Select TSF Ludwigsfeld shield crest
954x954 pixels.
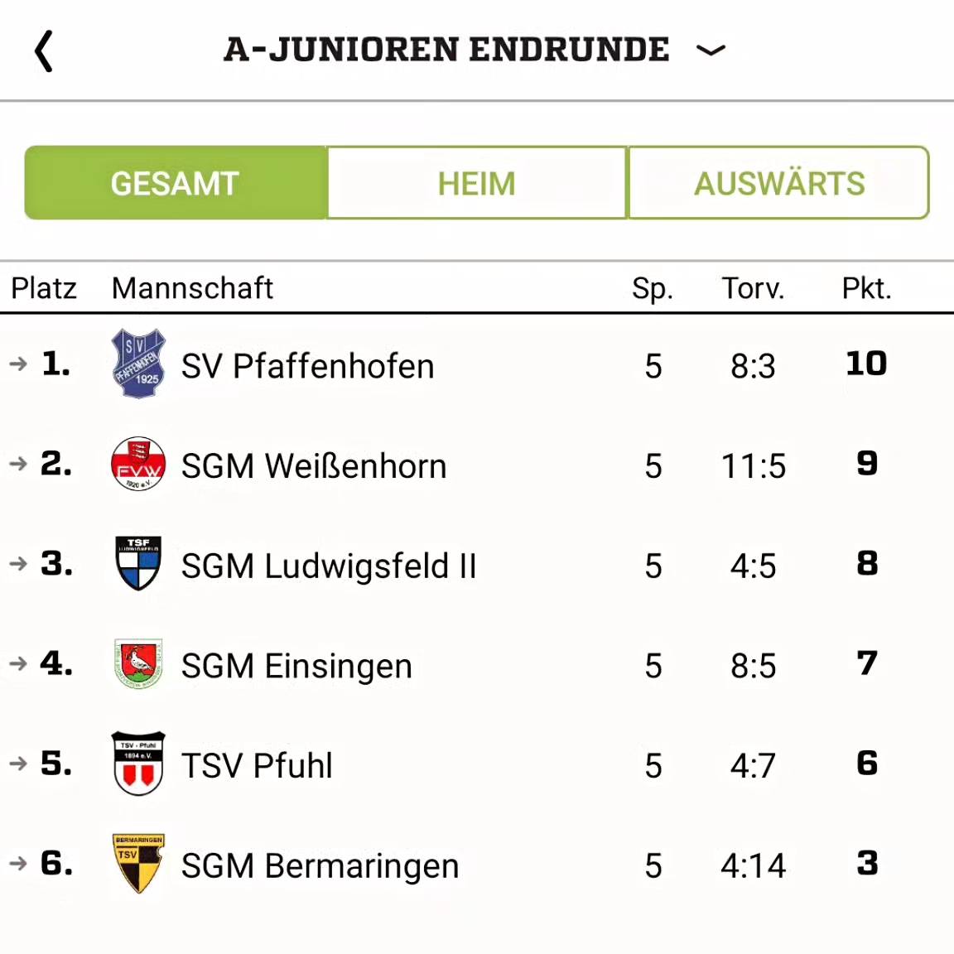tap(138, 563)
